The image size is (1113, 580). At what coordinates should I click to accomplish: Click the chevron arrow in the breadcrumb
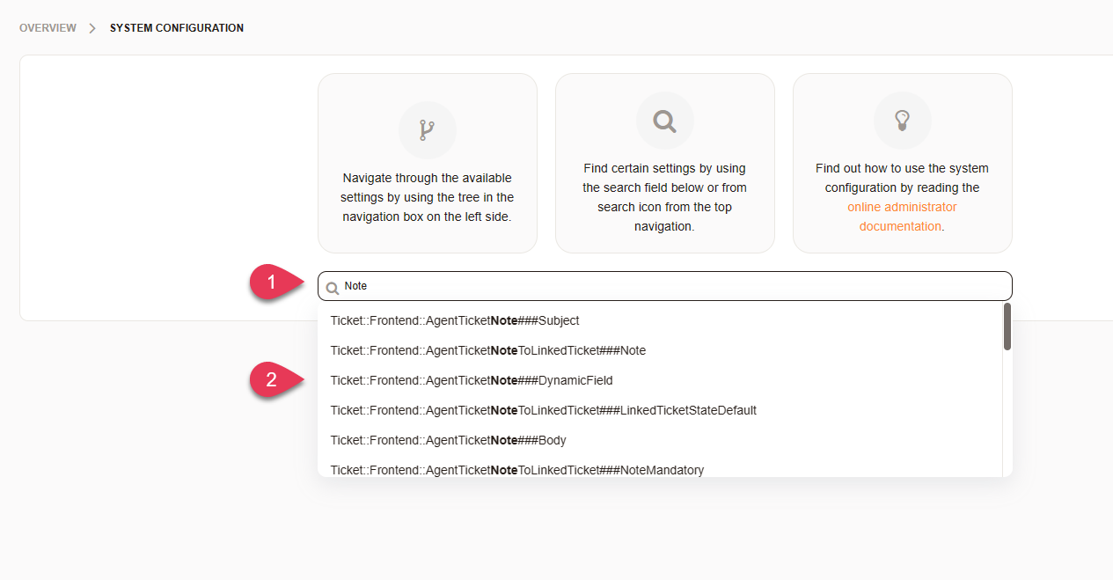coord(92,27)
